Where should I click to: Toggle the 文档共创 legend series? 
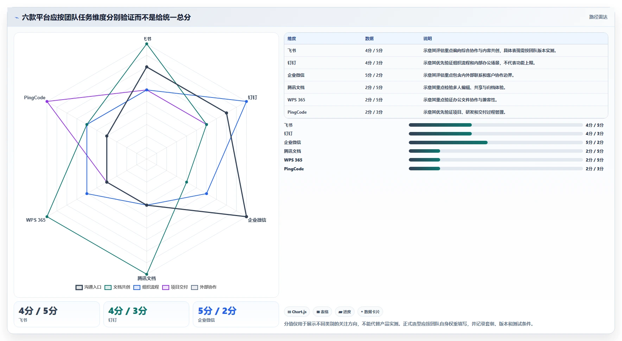pos(117,287)
